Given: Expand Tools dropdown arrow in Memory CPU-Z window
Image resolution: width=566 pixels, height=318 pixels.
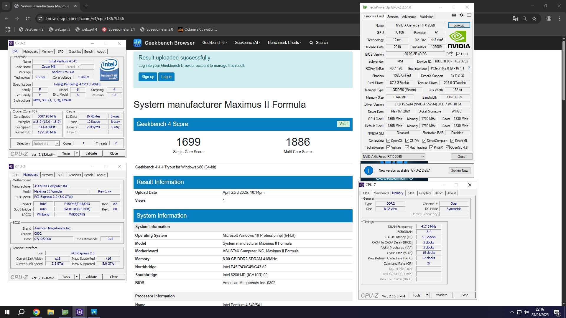Looking at the screenshot, I should coord(427,295).
